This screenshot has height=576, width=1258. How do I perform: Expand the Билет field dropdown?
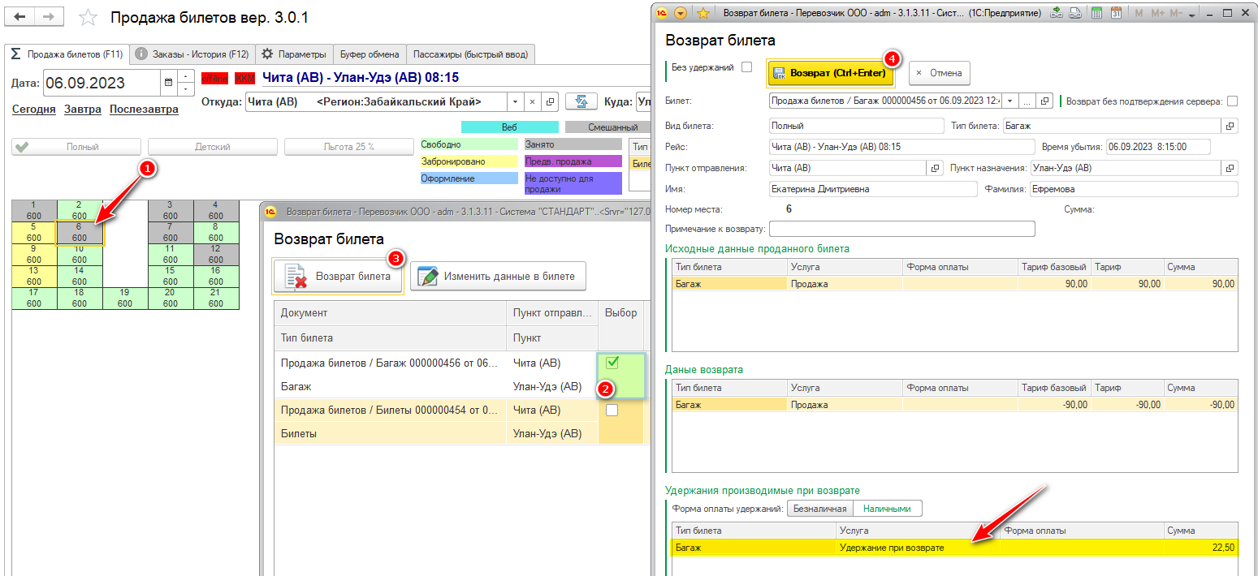pos(1009,101)
